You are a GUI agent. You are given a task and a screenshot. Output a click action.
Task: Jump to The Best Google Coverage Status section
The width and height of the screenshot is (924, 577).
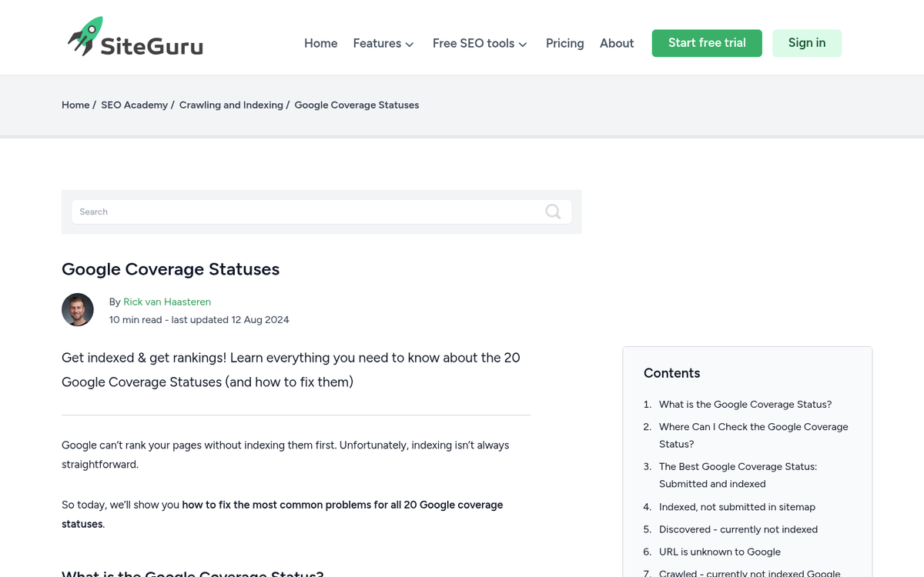(x=738, y=475)
